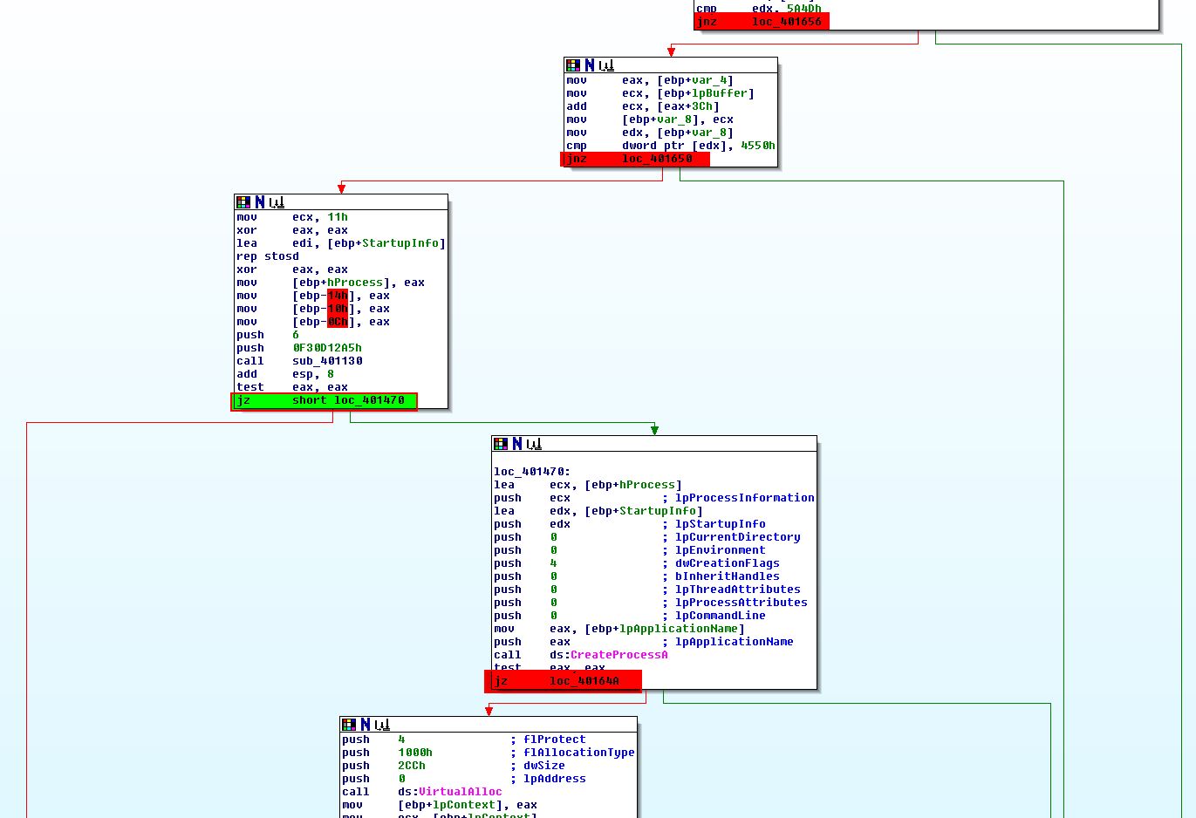Follow the jnz loc_401656 jump target

[787, 22]
